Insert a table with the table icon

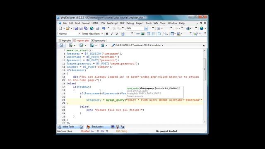click(x=149, y=34)
